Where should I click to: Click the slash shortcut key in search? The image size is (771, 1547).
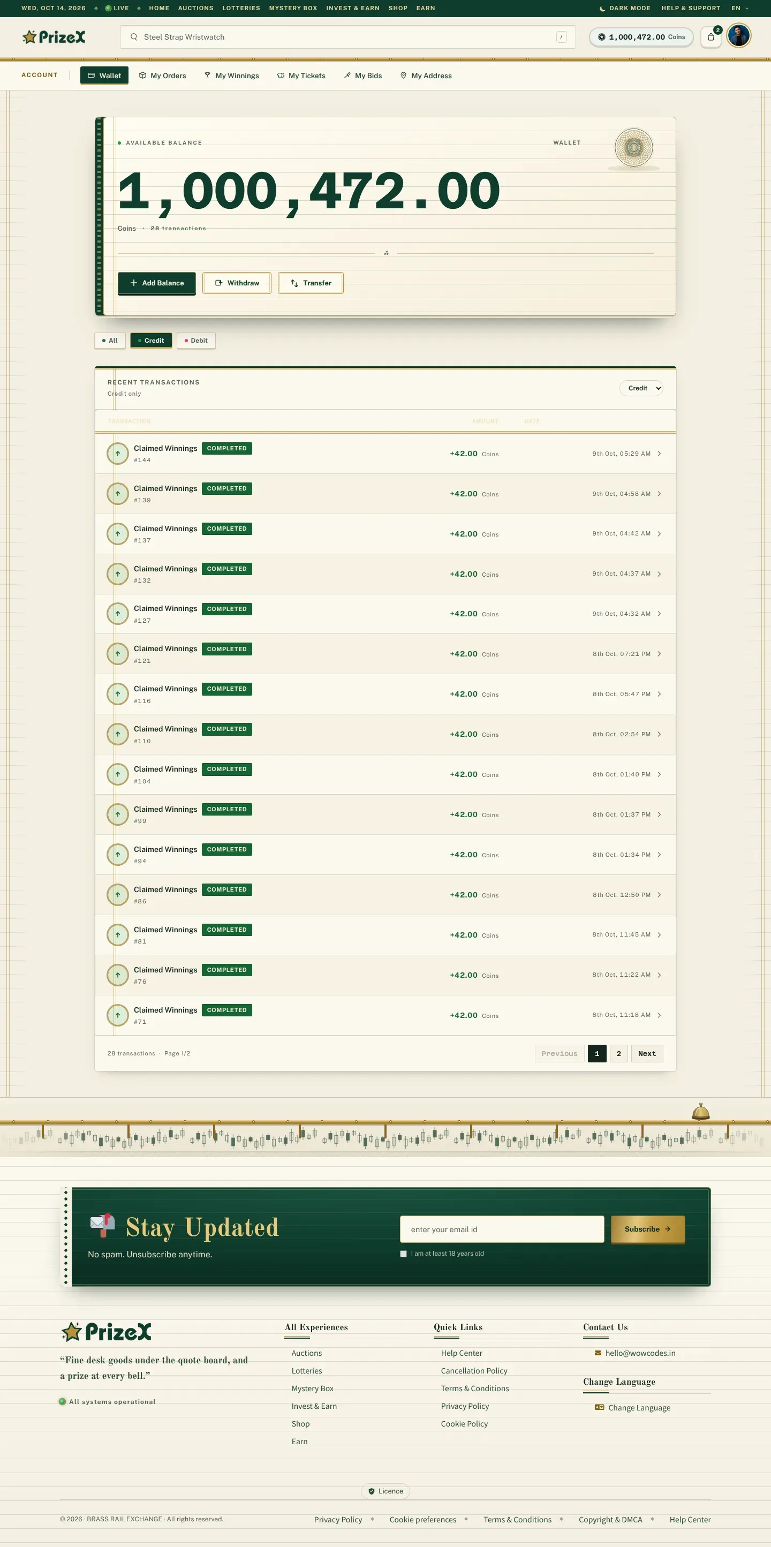pyautogui.click(x=562, y=37)
